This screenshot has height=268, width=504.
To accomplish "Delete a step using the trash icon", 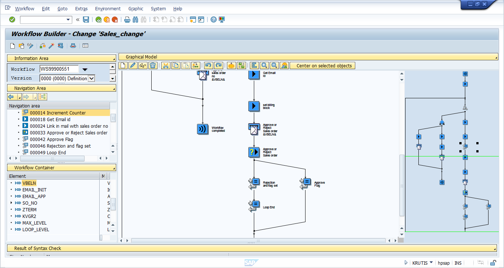I will (153, 65).
